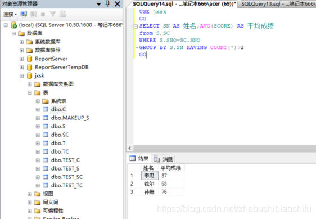Image resolution: width=316 pixels, height=219 pixels.
Task: Click the 平均成绩 column header
Action: tap(171, 168)
